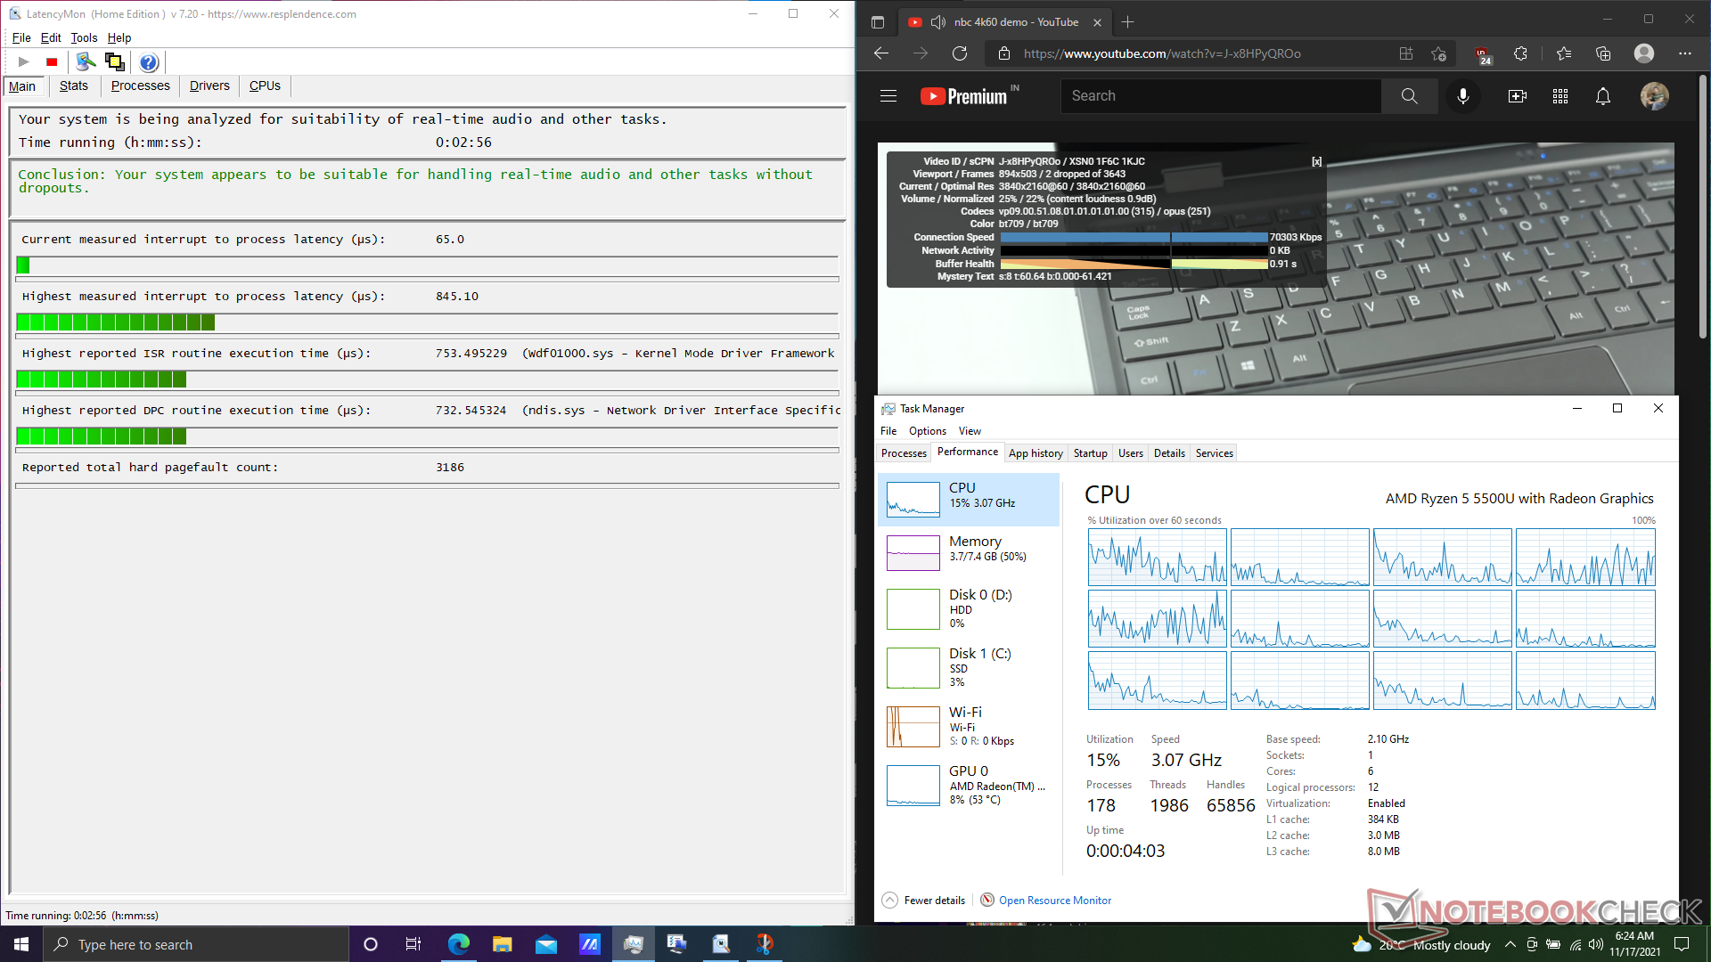The image size is (1711, 962).
Task: Click the blue help question mark icon
Action: (x=149, y=61)
